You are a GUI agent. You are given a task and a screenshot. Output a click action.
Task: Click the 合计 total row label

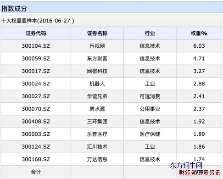click(x=36, y=172)
